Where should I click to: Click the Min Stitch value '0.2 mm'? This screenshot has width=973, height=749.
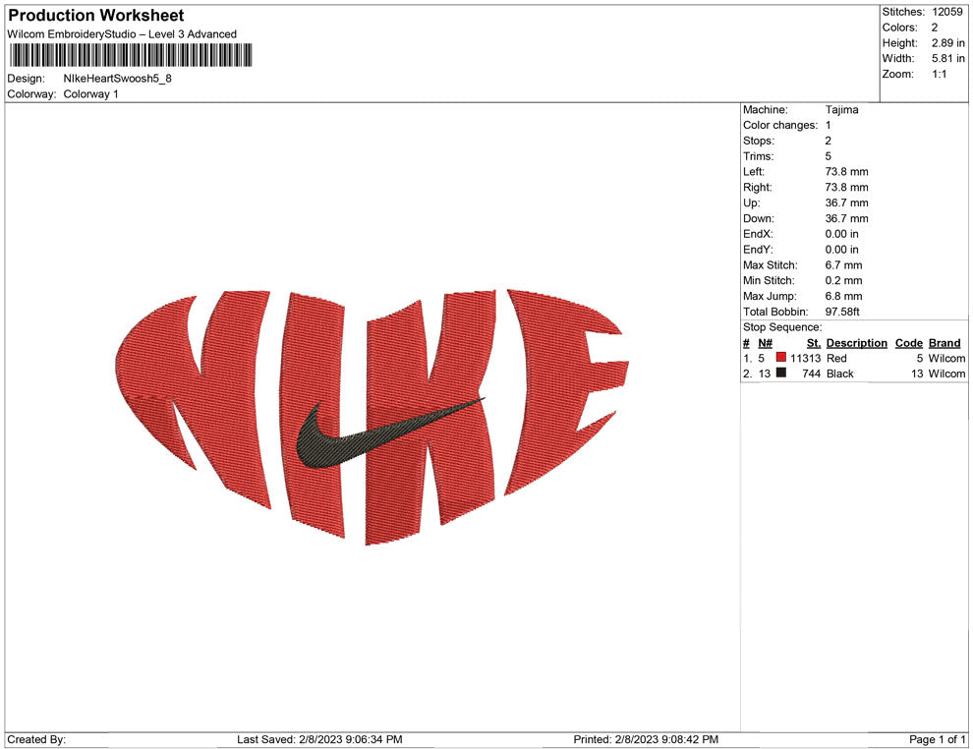(x=843, y=280)
